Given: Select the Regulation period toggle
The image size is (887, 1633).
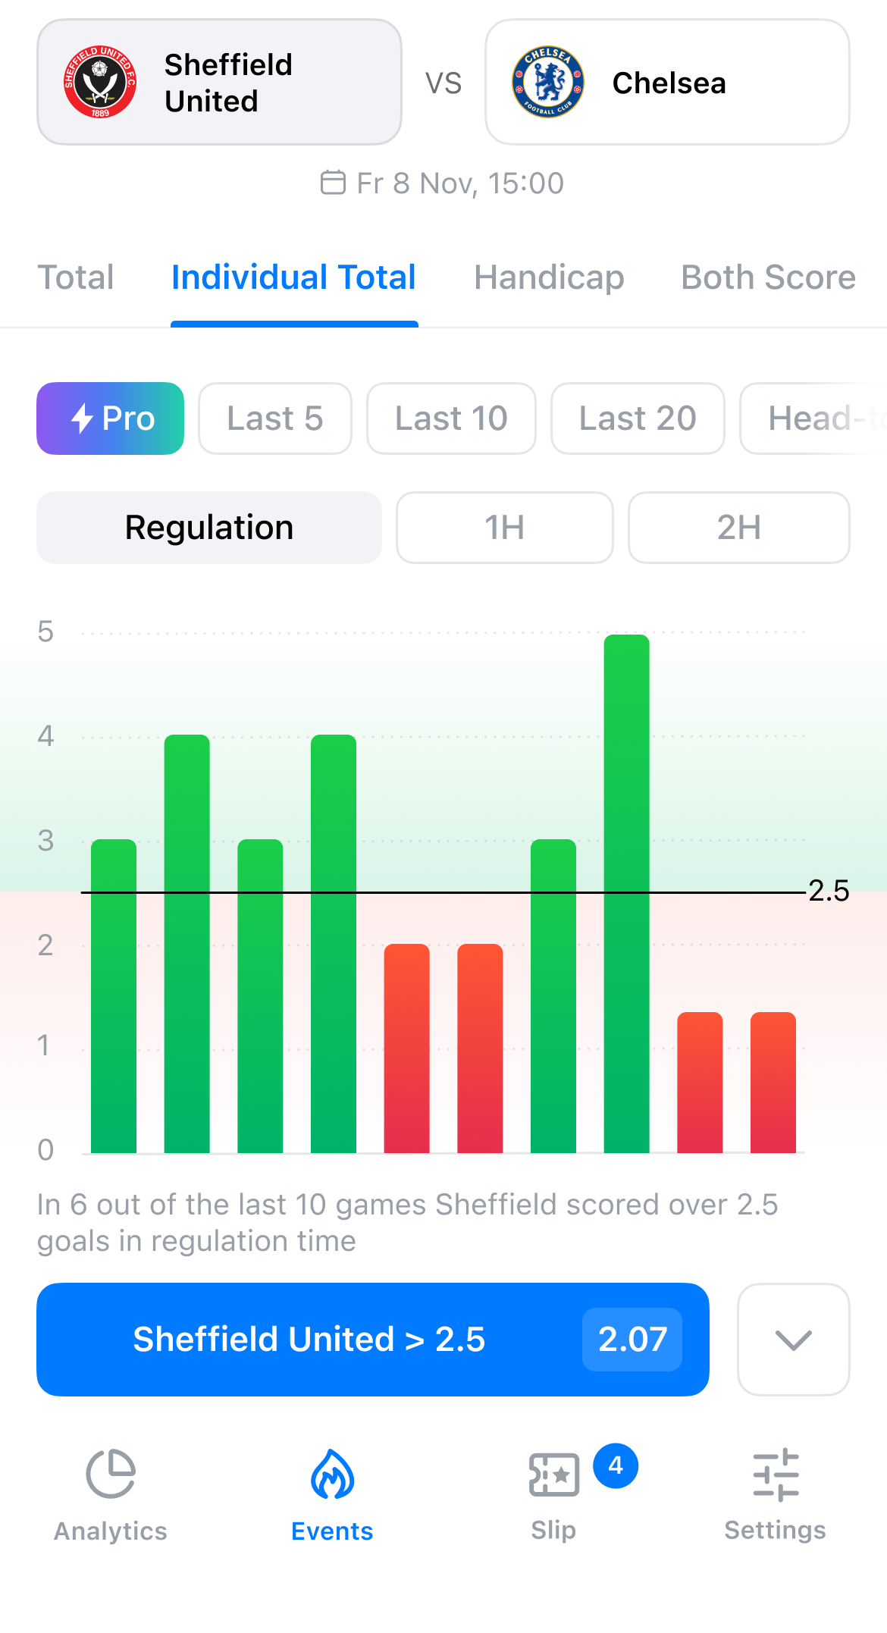Looking at the screenshot, I should (x=209, y=528).
